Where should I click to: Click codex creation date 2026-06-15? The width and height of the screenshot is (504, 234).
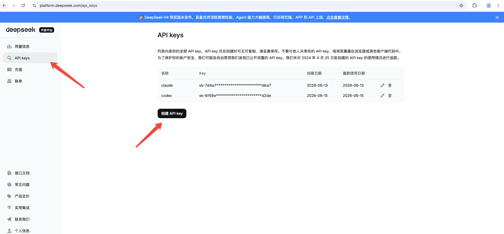[x=317, y=96]
